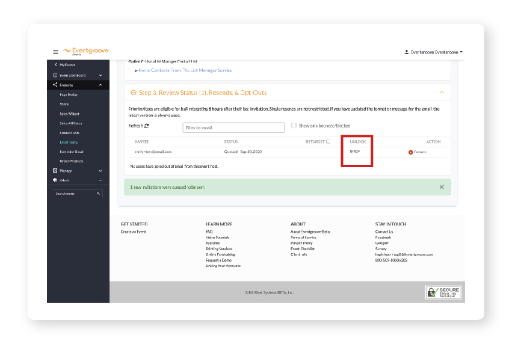Remove the queued invitee
Viewport: 512px width, 347px height.
[418, 152]
